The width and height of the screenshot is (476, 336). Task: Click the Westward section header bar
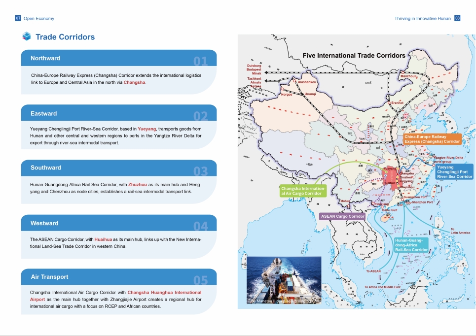(x=118, y=223)
